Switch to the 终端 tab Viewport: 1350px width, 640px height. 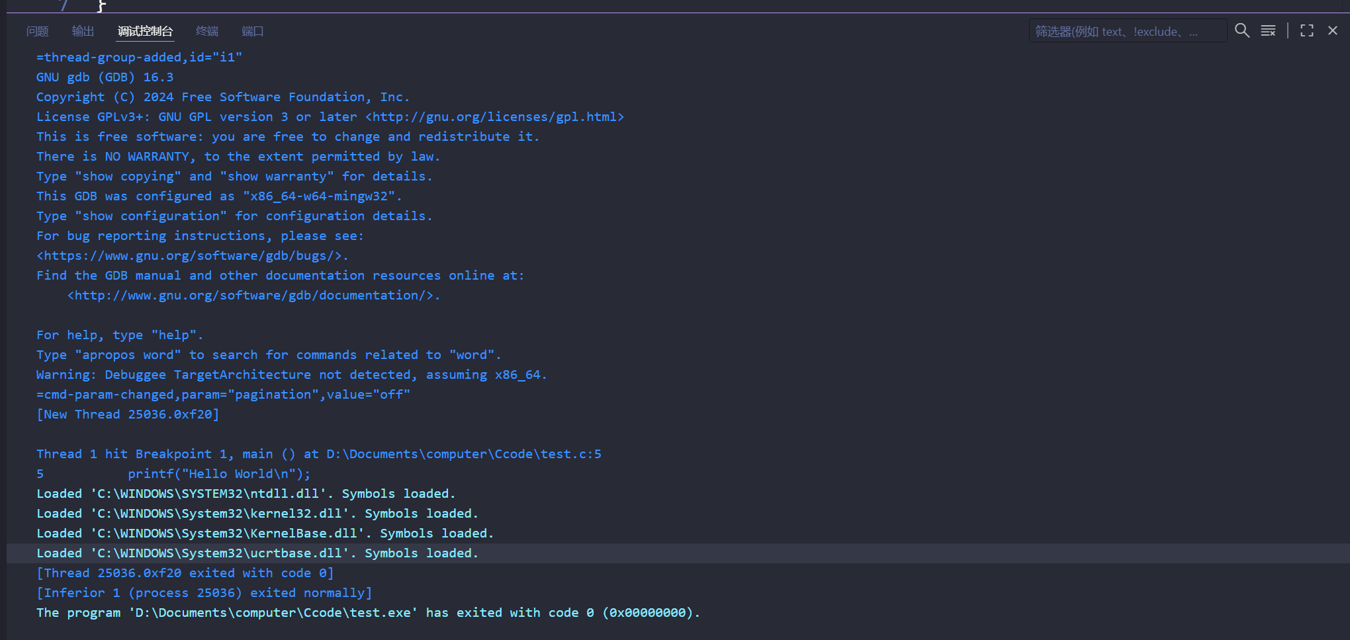(x=207, y=31)
